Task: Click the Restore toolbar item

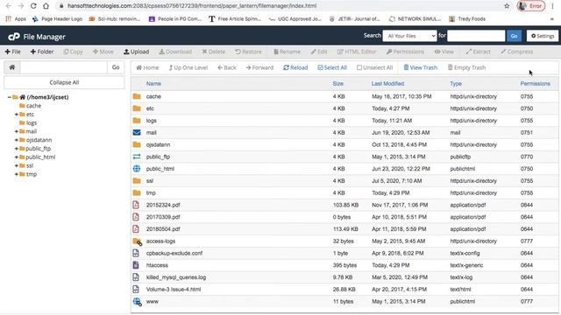Action: click(249, 52)
